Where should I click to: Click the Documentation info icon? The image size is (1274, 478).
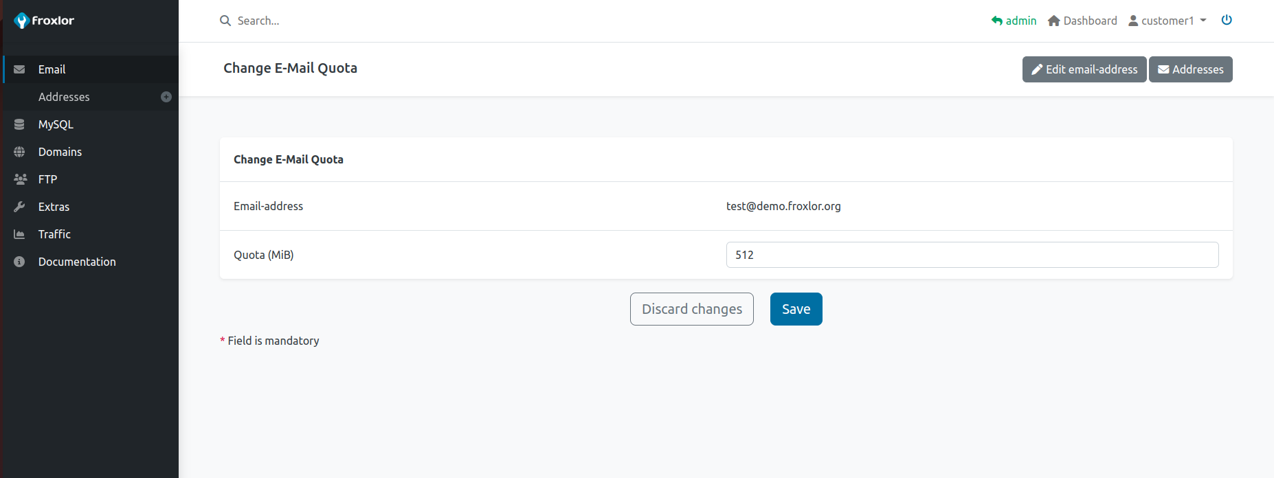tap(19, 262)
